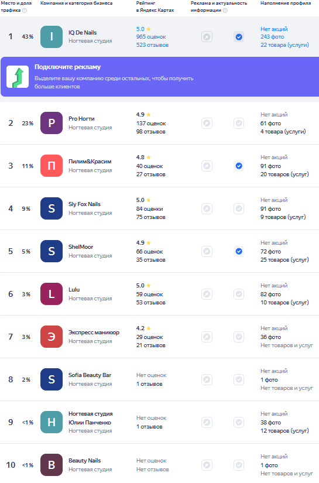Select the purple 'P' avatar of Pro Ногти
319x483 pixels.
click(52, 123)
